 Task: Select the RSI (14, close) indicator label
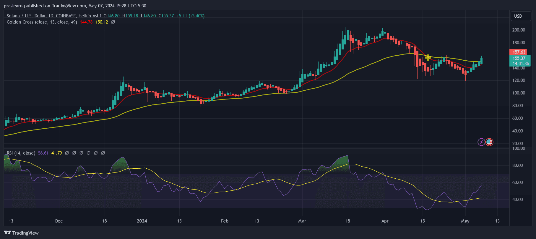21,153
